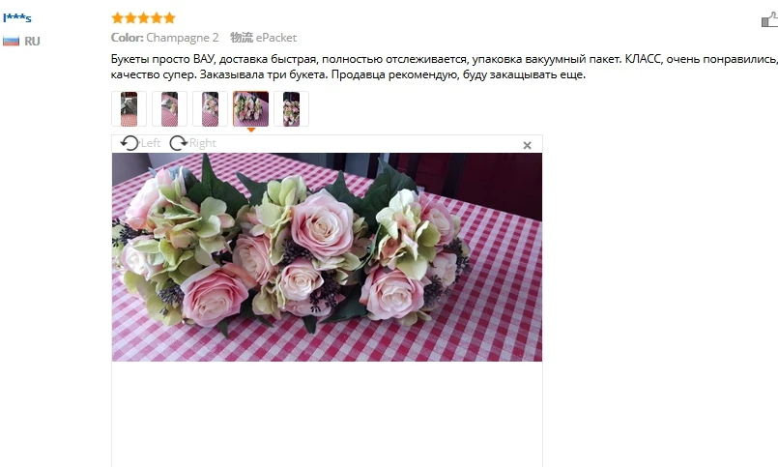This screenshot has height=467, width=778.
Task: Open the third review photo thumbnail
Action: click(211, 108)
